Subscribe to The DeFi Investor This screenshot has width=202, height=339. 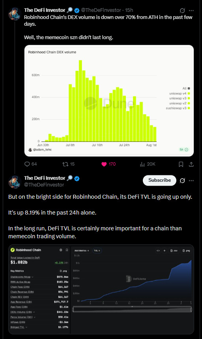tap(159, 180)
